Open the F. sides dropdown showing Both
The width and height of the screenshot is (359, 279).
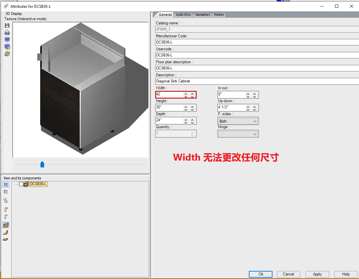coord(238,121)
